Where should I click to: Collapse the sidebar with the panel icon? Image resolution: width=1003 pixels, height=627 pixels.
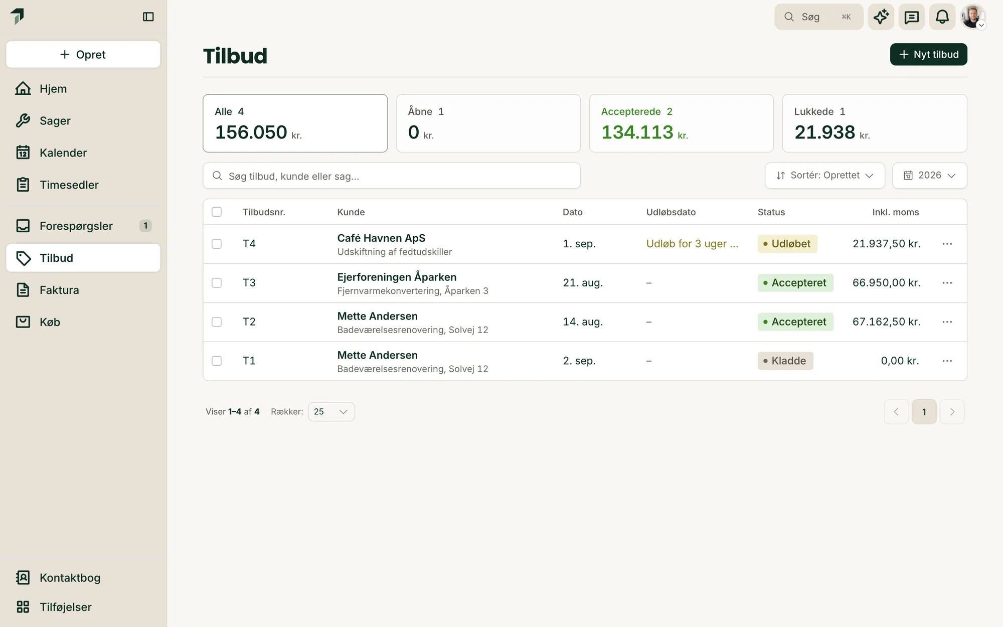pyautogui.click(x=148, y=17)
